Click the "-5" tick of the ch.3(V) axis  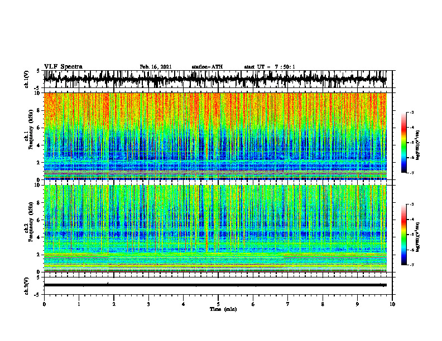coord(37,295)
